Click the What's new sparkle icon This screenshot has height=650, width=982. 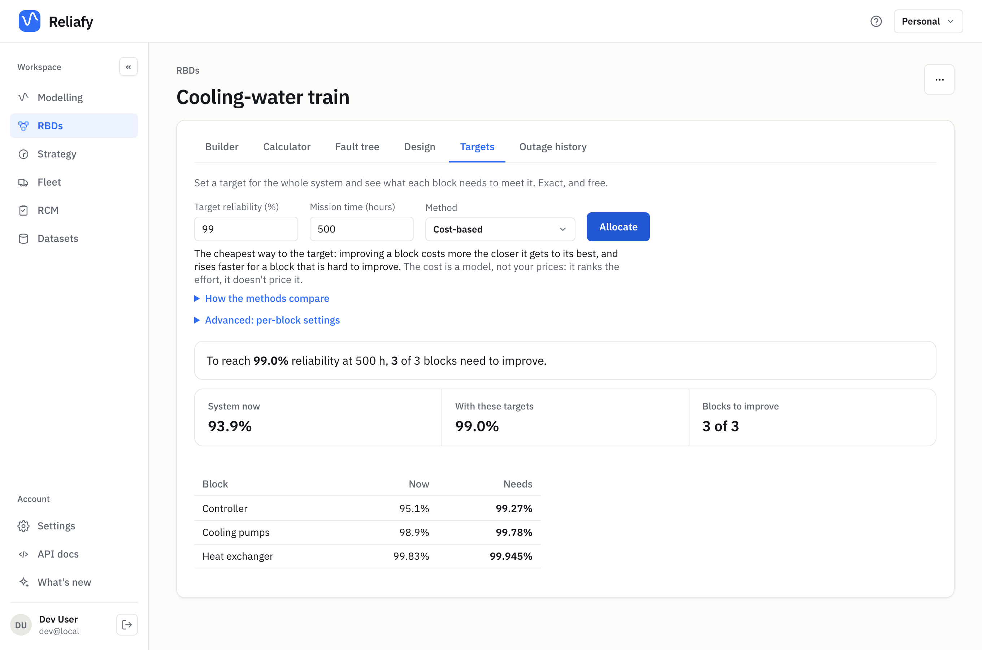(x=23, y=582)
